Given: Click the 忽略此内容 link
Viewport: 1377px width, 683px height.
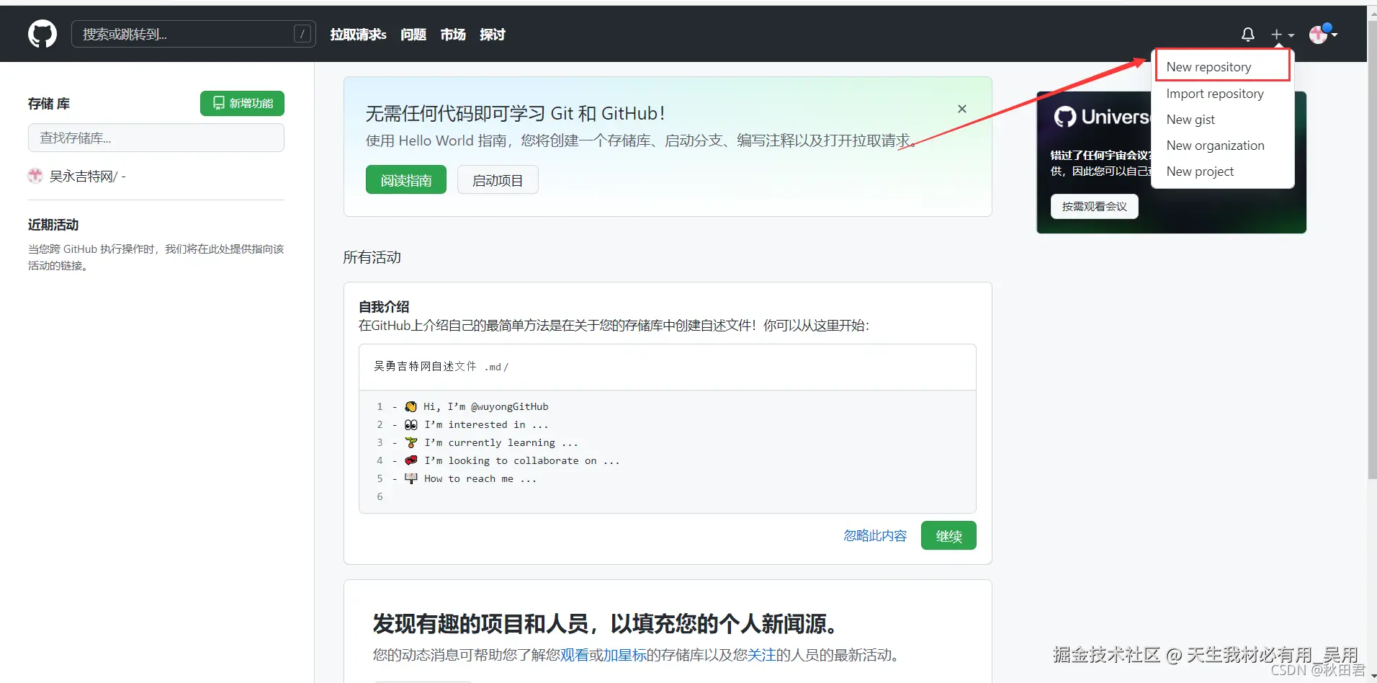Looking at the screenshot, I should point(875,535).
